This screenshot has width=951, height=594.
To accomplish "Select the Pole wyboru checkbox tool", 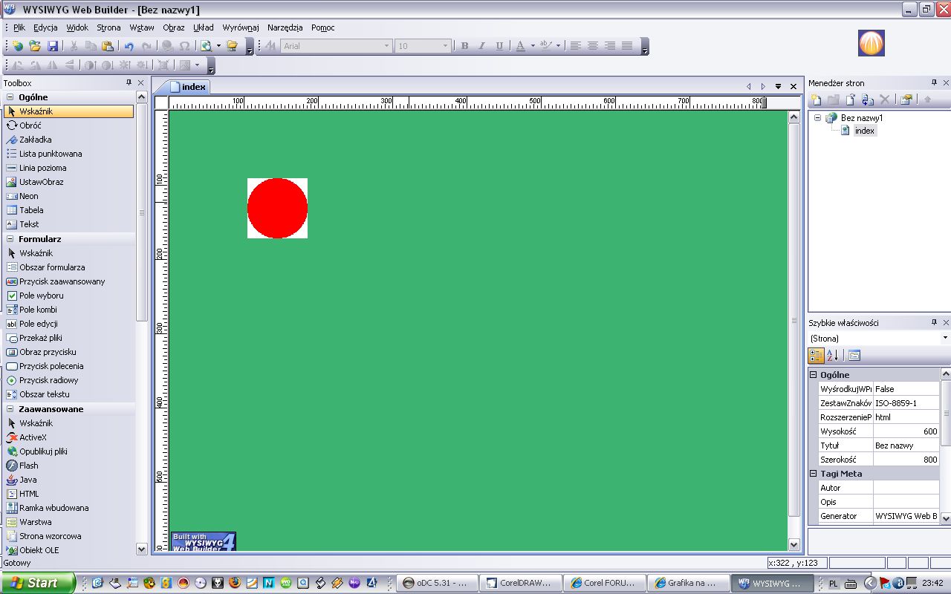I will [x=41, y=296].
